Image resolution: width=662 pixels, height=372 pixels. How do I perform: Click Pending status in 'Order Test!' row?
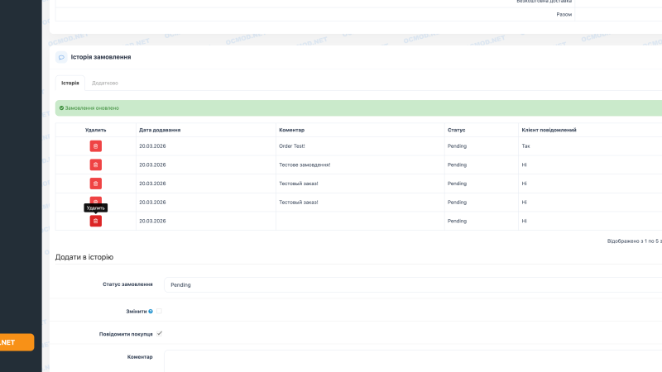point(457,146)
